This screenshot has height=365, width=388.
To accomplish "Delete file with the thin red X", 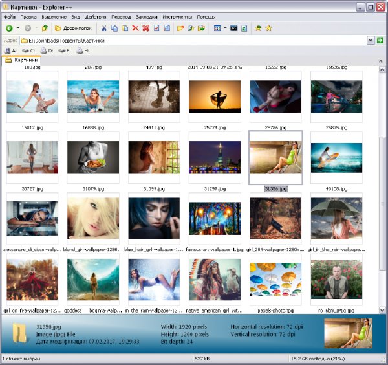I will click(x=135, y=28).
